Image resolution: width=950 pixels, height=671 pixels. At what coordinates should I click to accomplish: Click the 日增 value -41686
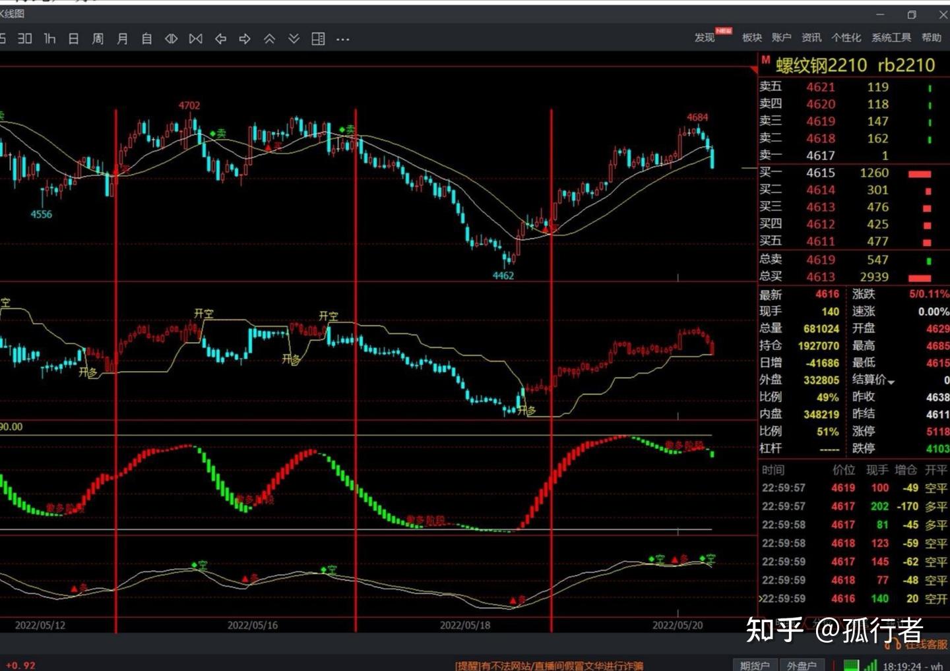pos(823,363)
